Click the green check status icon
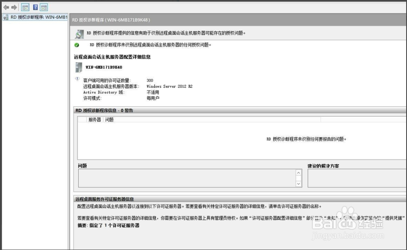407x250 pixels. (76, 45)
